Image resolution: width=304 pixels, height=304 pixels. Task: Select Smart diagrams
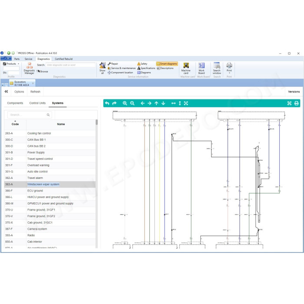coord(167,64)
